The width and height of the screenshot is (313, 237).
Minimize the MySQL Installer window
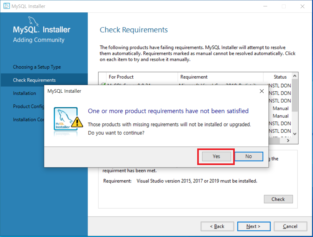(x=265, y=6)
